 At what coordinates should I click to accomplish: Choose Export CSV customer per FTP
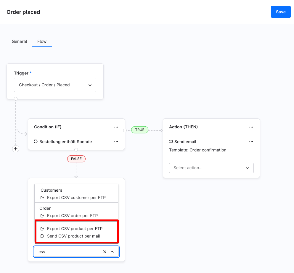pyautogui.click(x=76, y=198)
